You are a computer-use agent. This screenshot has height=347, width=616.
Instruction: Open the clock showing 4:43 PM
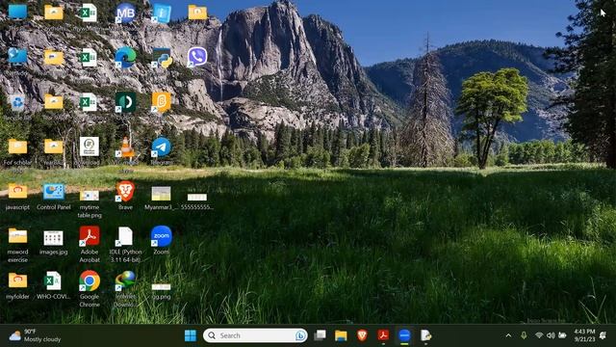click(584, 335)
